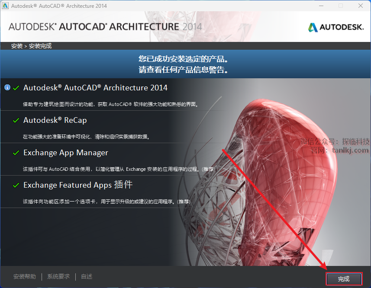
Task: Minimize the installer window
Action: (x=321, y=6)
